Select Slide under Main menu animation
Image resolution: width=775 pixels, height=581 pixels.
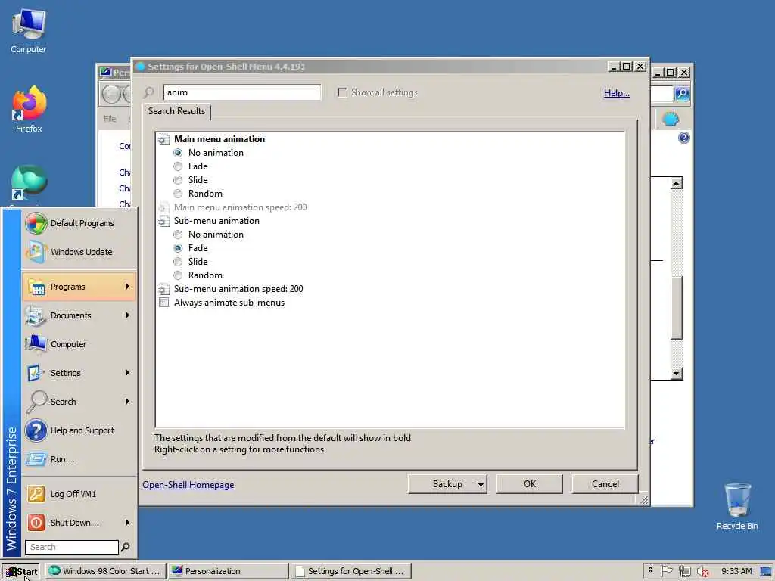[x=178, y=180]
